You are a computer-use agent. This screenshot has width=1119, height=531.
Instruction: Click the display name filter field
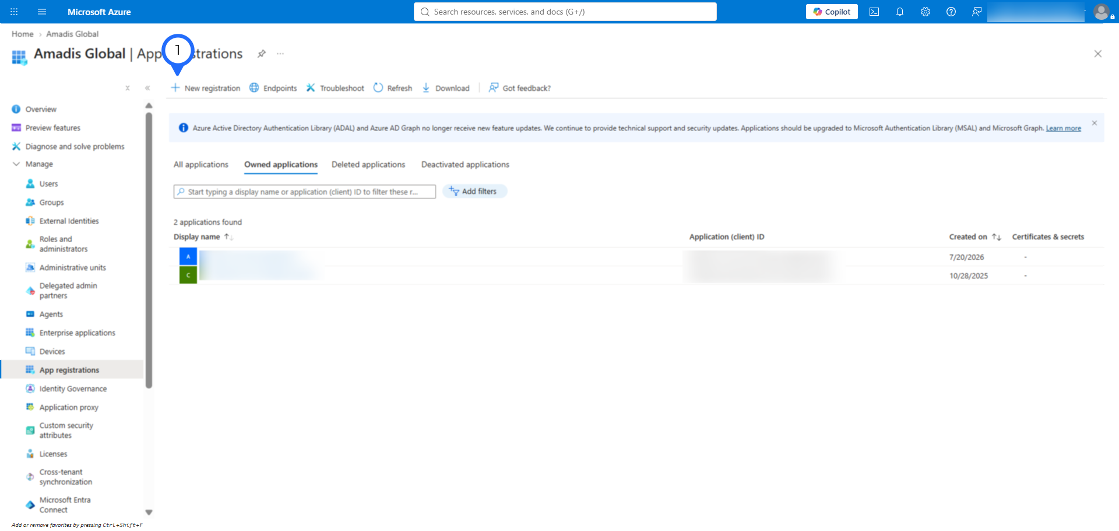pos(305,192)
